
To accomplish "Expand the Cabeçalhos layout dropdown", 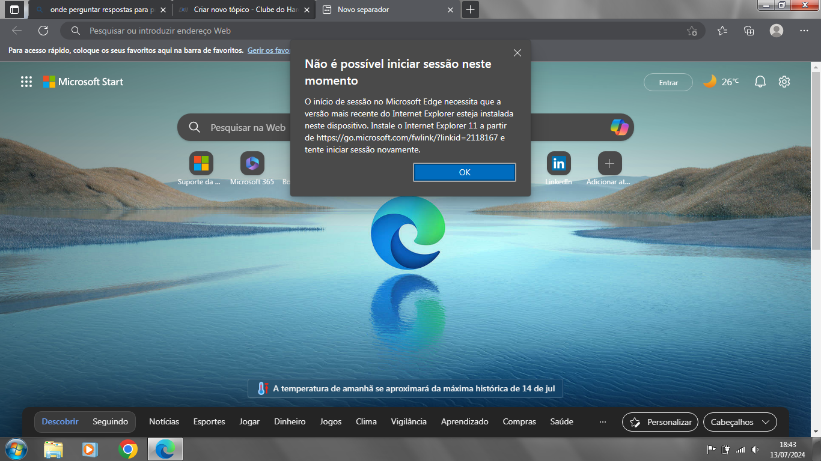I will [x=740, y=422].
